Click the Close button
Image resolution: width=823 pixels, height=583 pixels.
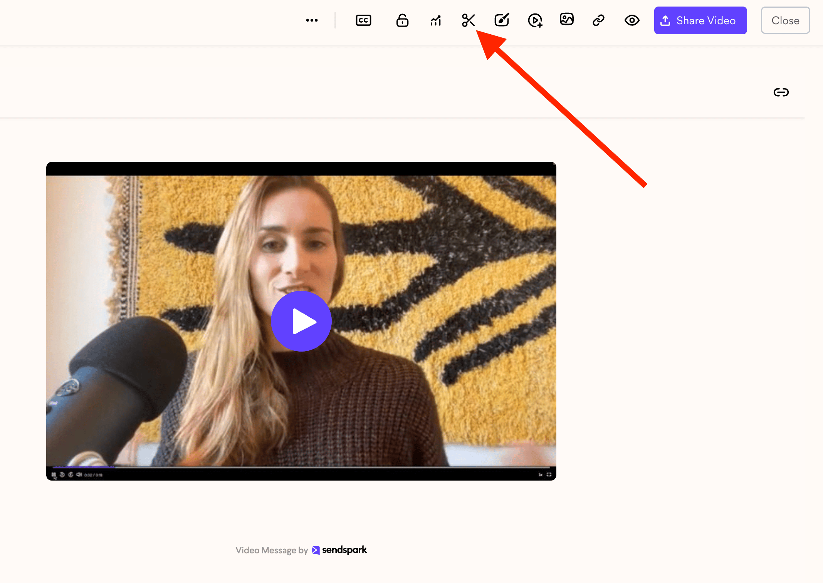785,20
